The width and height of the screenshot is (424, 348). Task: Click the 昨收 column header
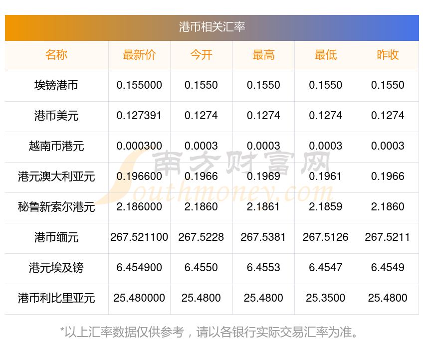388,55
